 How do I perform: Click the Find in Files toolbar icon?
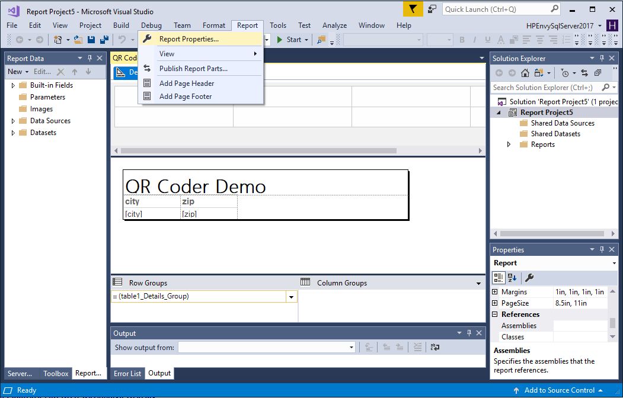click(x=321, y=40)
